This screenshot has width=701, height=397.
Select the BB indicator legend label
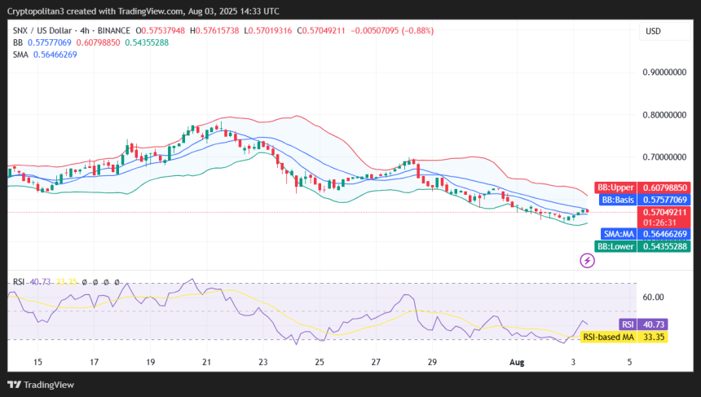coord(18,42)
